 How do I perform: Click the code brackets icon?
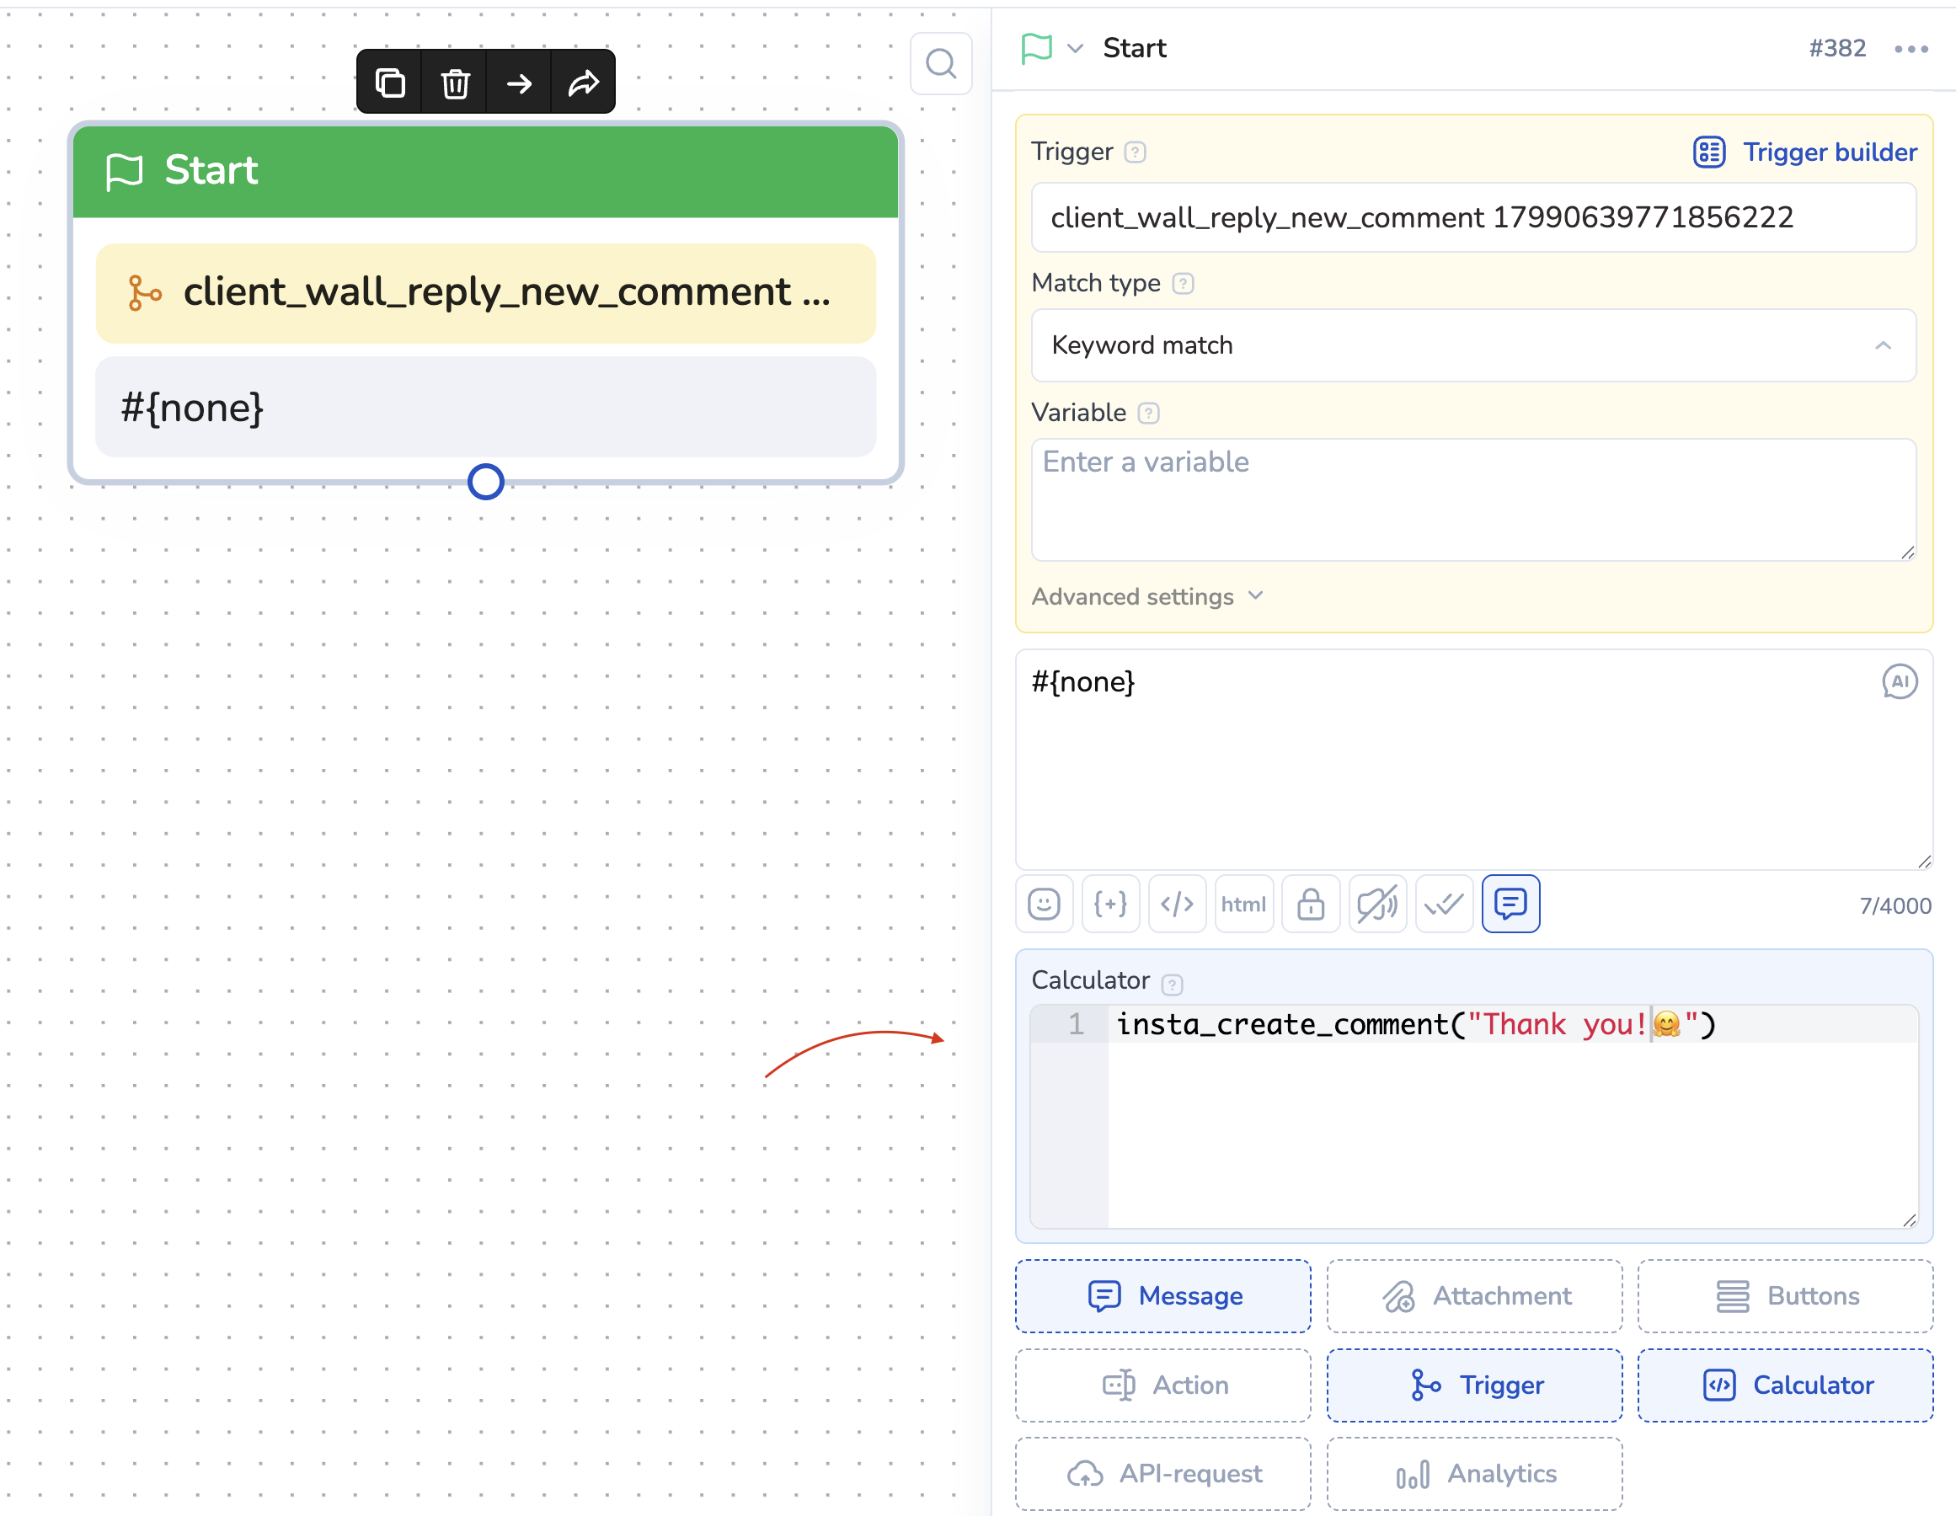[x=1177, y=904]
